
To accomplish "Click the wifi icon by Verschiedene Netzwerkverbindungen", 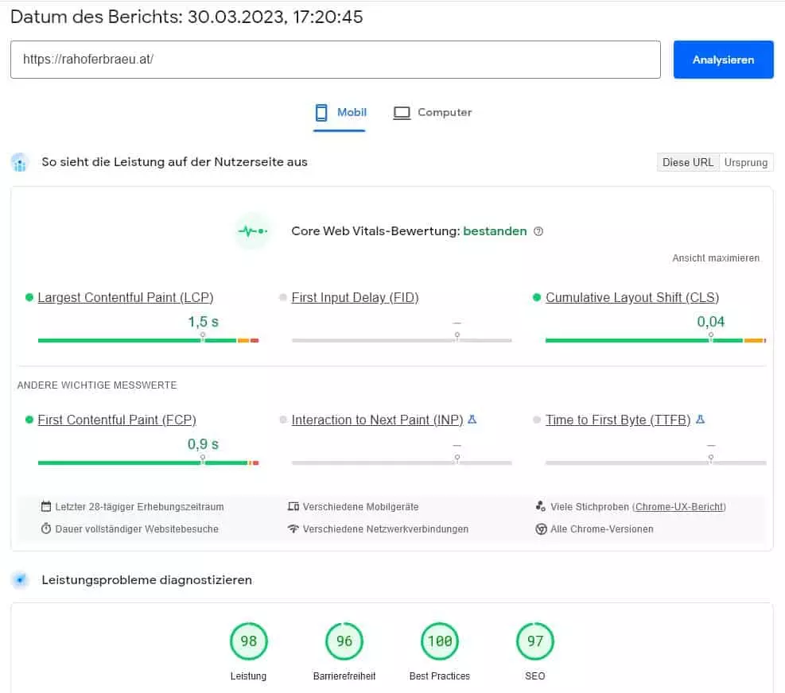I will [293, 528].
